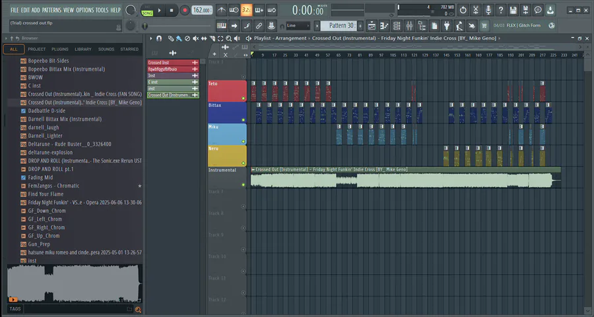Open the shopping cart icon

[x=484, y=26]
